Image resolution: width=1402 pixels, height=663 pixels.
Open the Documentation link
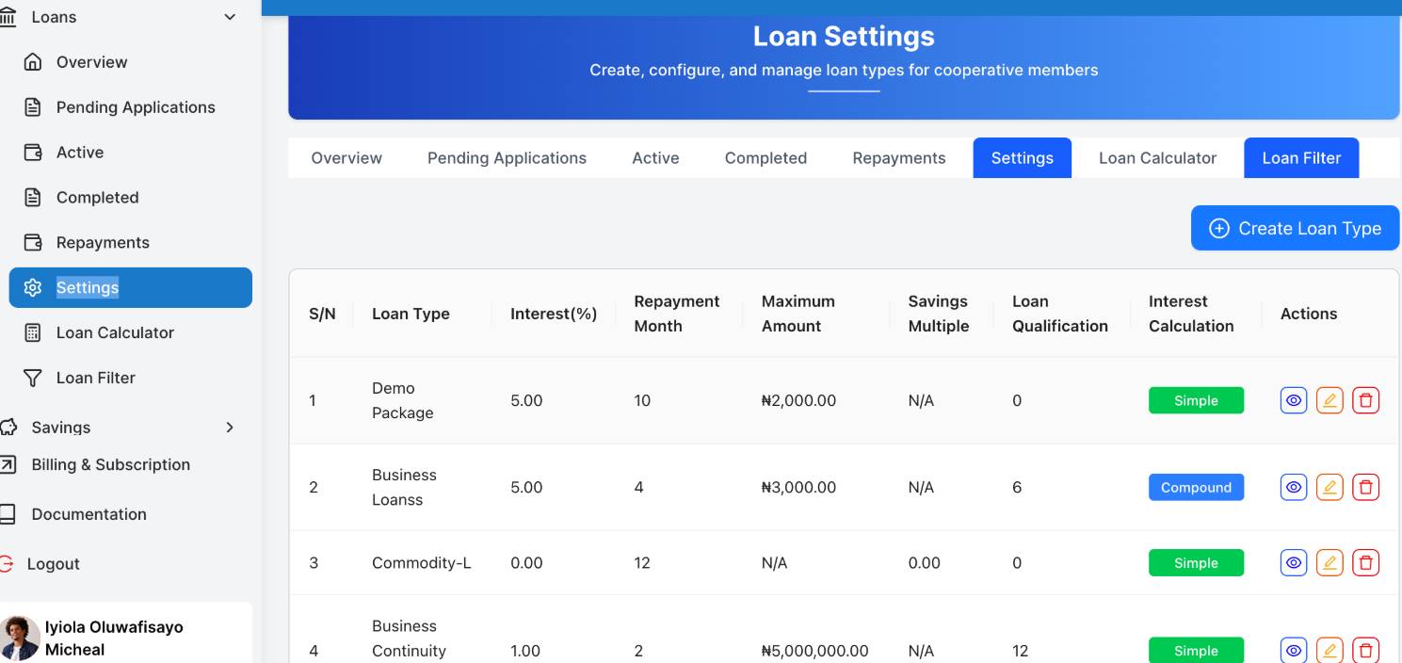coord(89,514)
